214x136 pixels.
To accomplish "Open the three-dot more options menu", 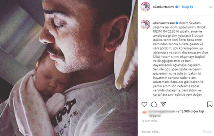I will [x=210, y=7].
